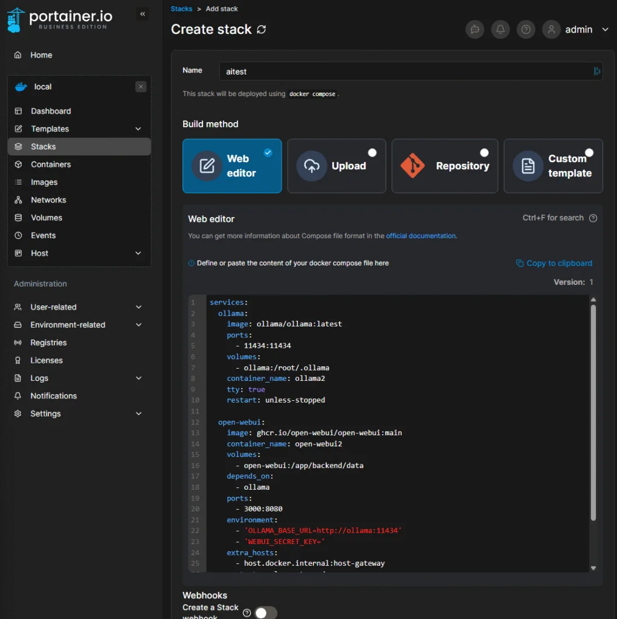Click the code editor vertical scrollbar thumb
The height and width of the screenshot is (619, 617).
(593, 412)
